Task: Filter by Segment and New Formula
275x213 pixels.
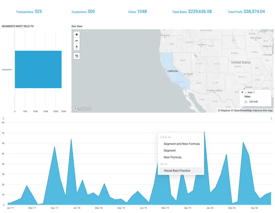Action: click(181, 144)
